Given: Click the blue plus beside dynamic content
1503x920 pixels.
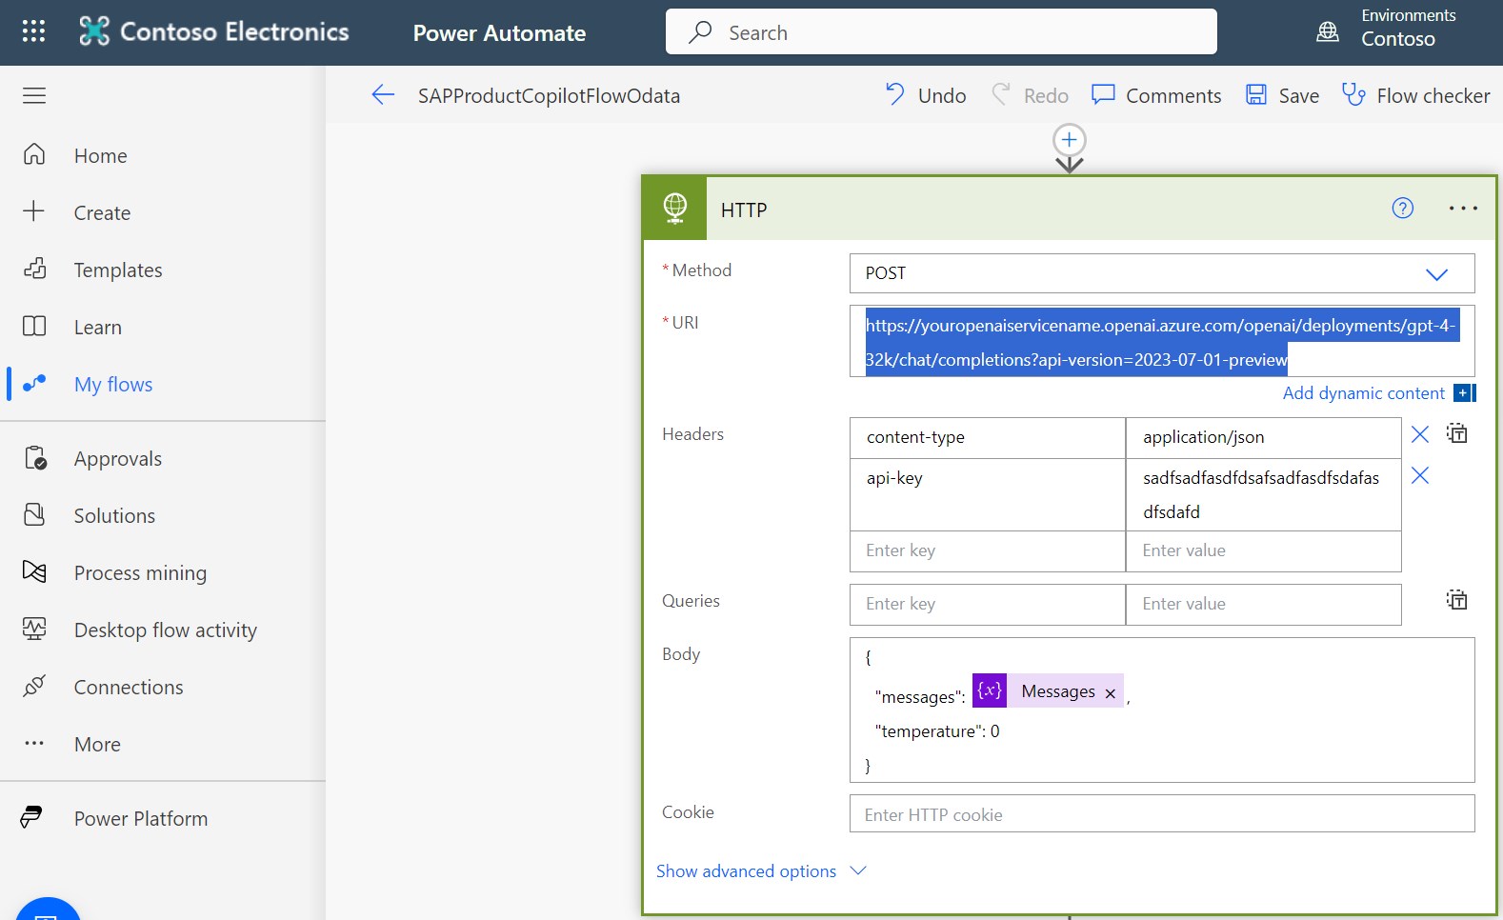Looking at the screenshot, I should pyautogui.click(x=1464, y=393).
